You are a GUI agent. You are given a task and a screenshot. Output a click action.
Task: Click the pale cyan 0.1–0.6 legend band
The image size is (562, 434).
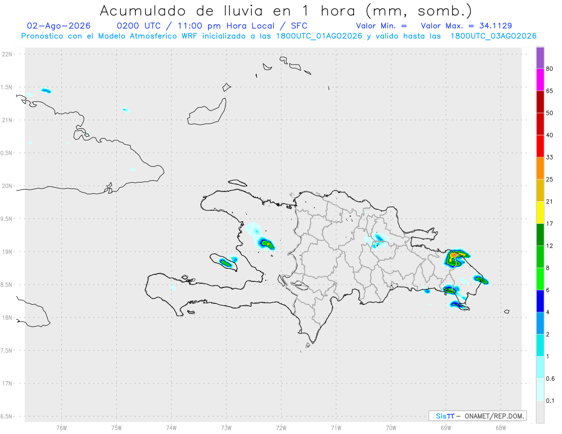click(x=540, y=390)
